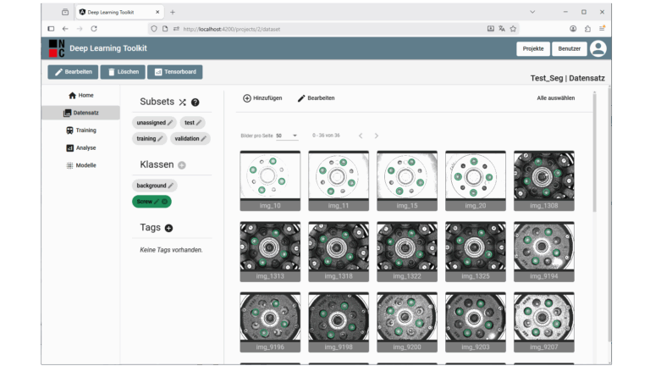This screenshot has height=366, width=650.
Task: Expand the browser tab list chevron
Action: 532,12
